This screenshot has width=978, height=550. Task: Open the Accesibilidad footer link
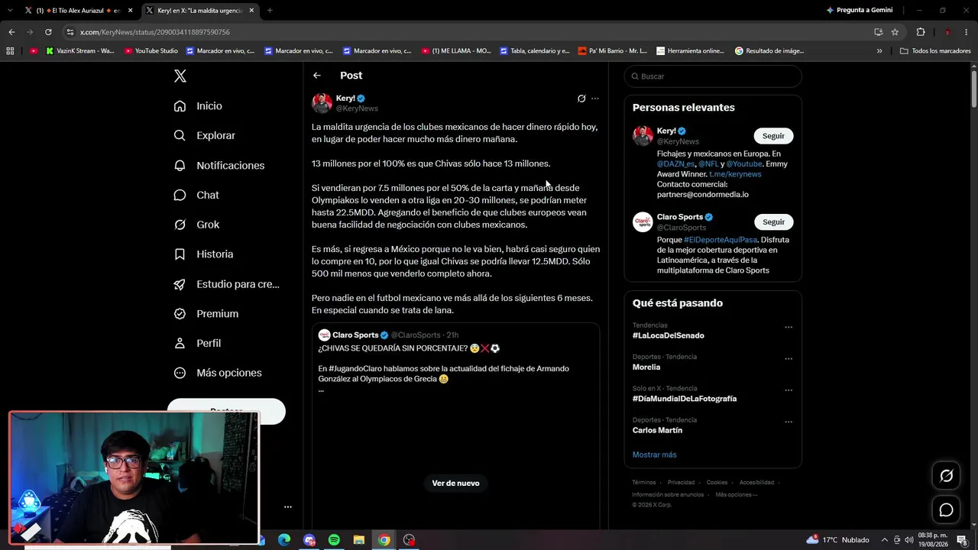(756, 483)
